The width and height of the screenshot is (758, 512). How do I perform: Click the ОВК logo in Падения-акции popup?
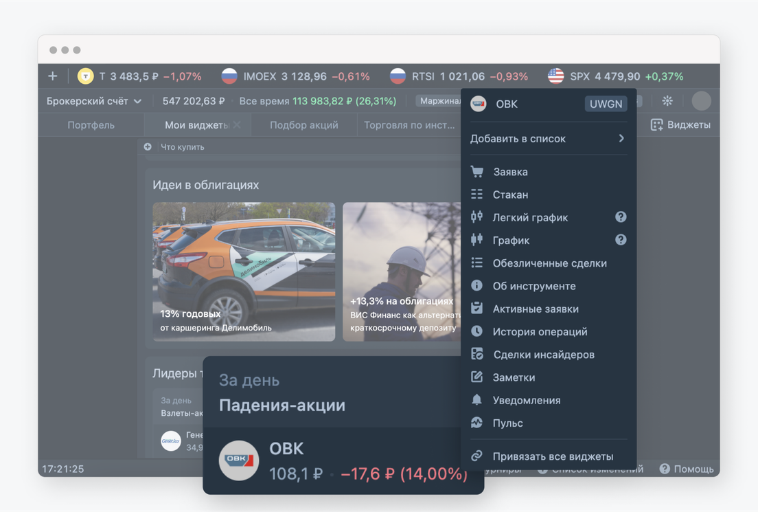[239, 460]
